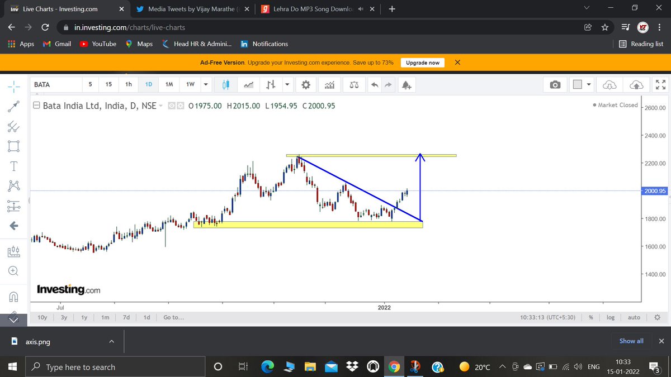671x377 pixels.
Task: Select the arrow marker tool in sidebar
Action: tap(14, 226)
